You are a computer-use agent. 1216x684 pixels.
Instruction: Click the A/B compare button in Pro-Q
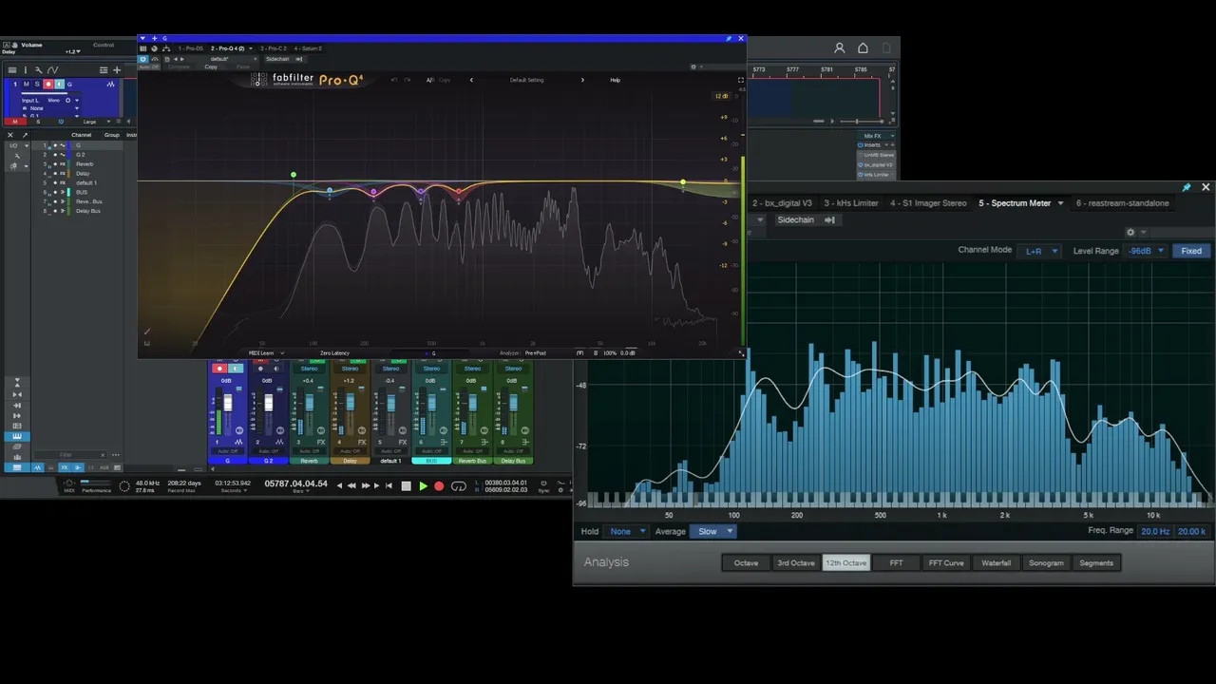(429, 80)
